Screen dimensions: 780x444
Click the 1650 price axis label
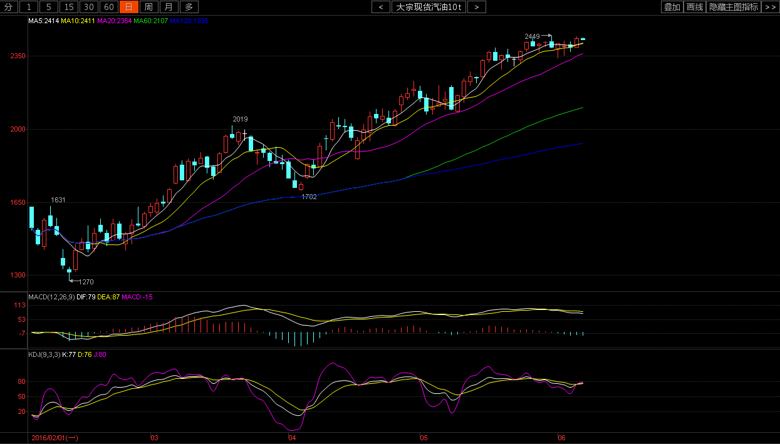(18, 203)
